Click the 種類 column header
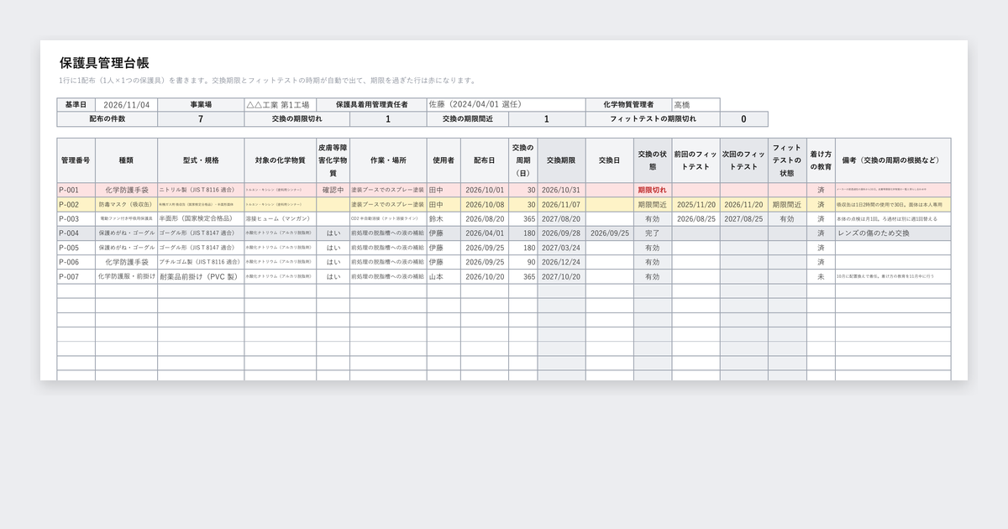This screenshot has height=529, width=1008. click(126, 160)
